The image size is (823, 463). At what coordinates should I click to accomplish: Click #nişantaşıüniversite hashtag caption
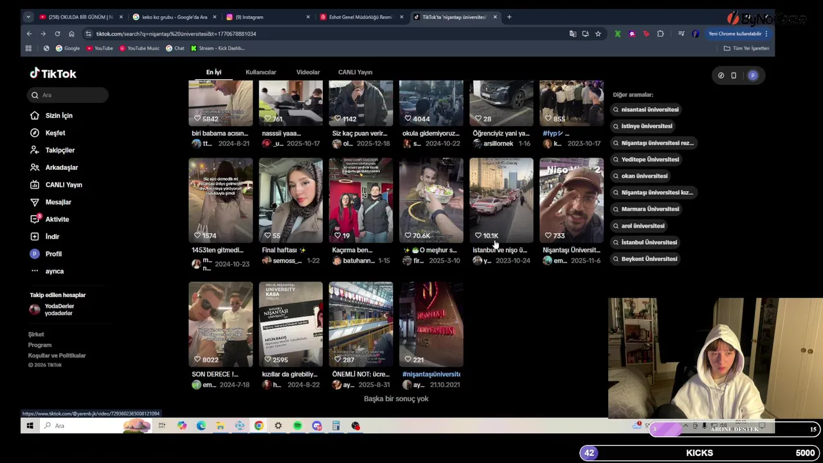click(431, 374)
